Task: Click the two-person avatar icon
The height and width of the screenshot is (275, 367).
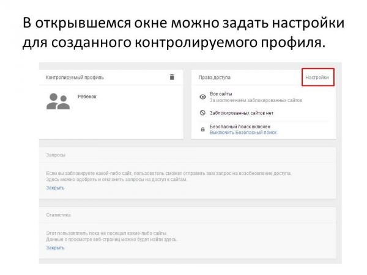Action: (x=58, y=101)
